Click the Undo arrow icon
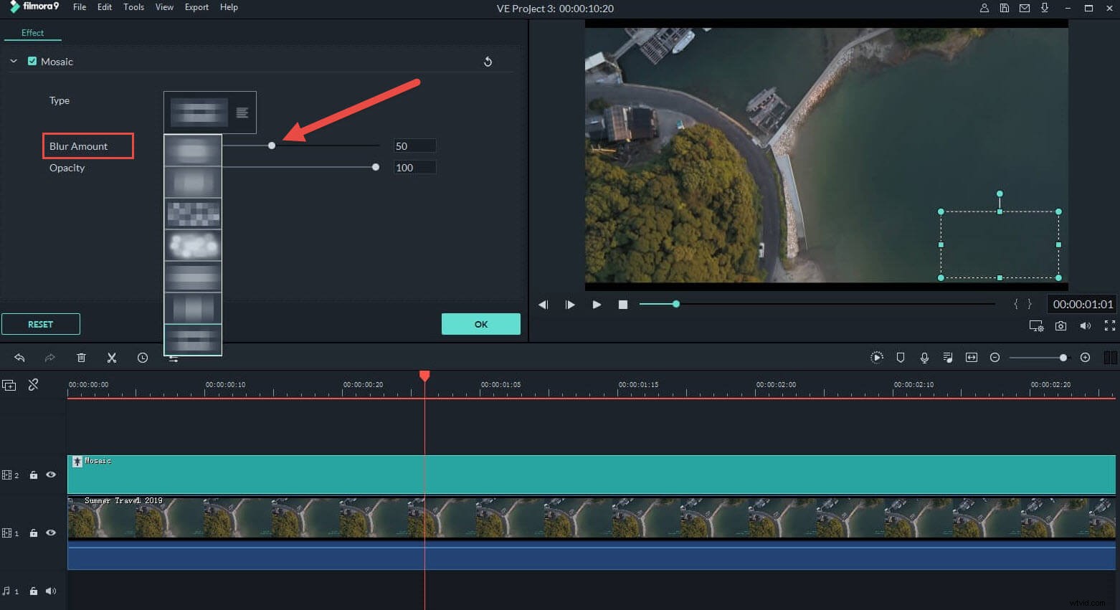 (x=19, y=357)
